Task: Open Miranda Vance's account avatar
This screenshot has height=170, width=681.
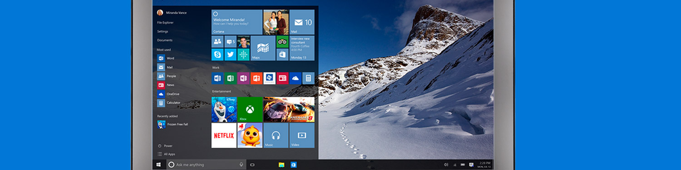Action: click(x=160, y=13)
